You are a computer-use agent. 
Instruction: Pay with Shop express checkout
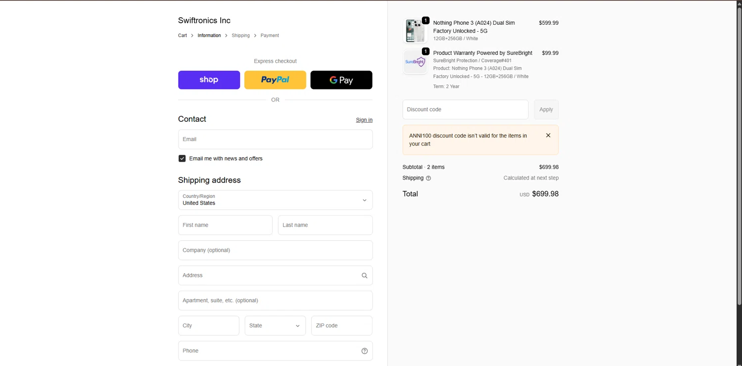click(209, 80)
